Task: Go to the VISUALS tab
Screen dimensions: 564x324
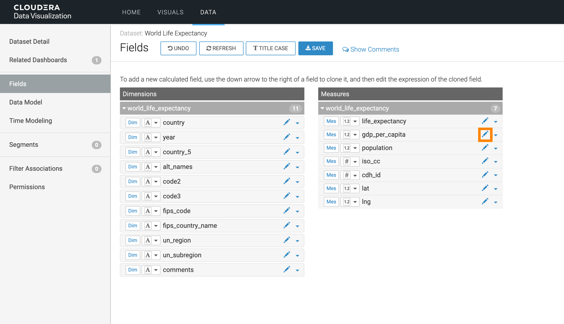Action: 170,12
